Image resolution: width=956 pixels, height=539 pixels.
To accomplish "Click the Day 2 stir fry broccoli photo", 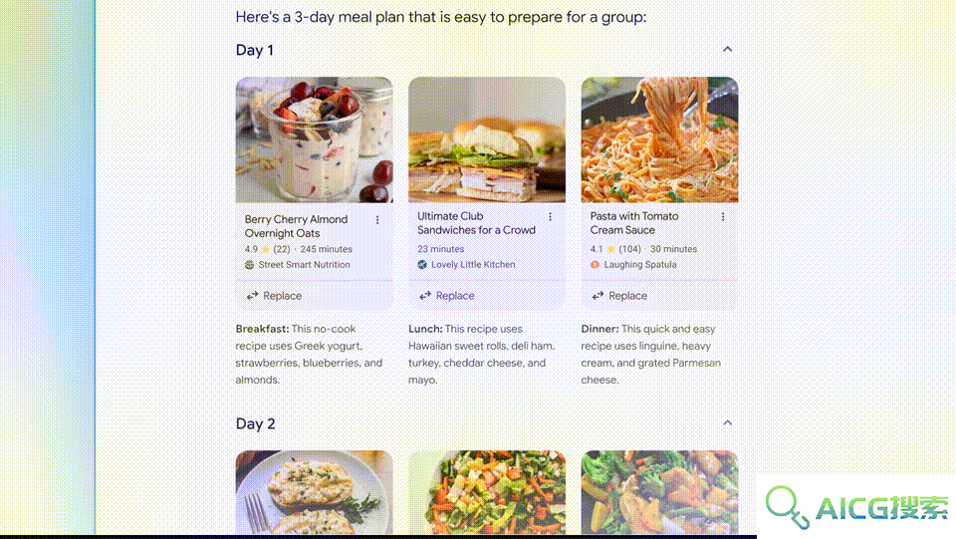I will coord(659,492).
